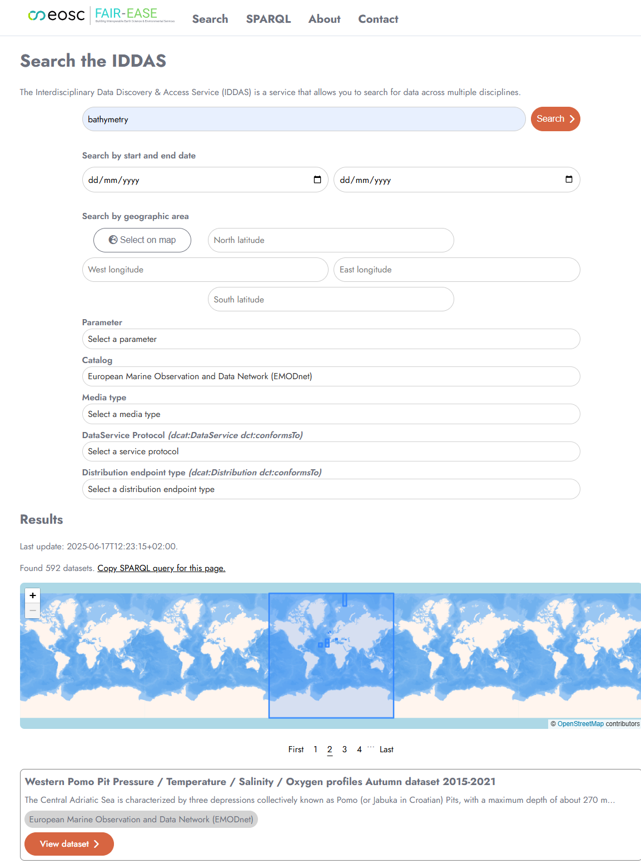Image resolution: width=641 pixels, height=864 pixels.
Task: Click Copy SPARQL query for this page
Action: (x=161, y=568)
